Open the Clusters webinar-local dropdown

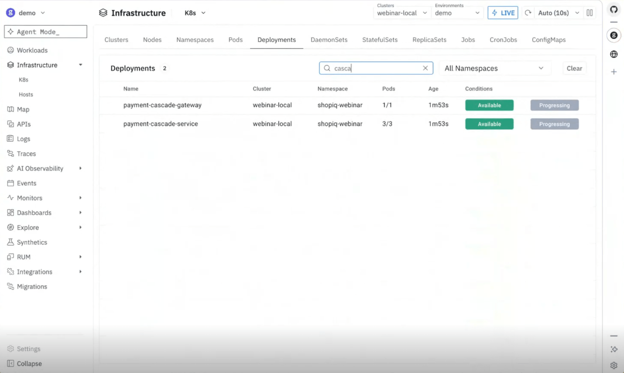pyautogui.click(x=402, y=13)
